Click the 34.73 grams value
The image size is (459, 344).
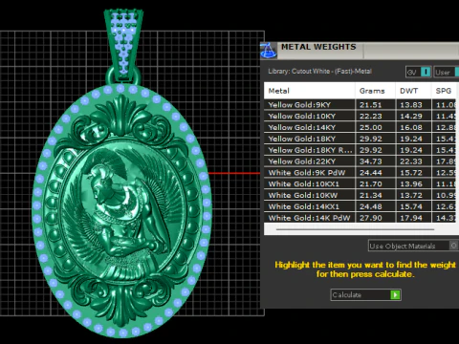point(370,161)
